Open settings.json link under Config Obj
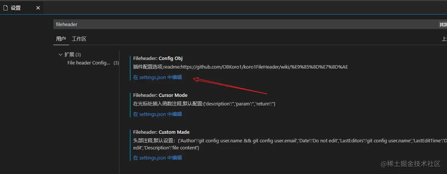The image size is (447, 174). 157,77
